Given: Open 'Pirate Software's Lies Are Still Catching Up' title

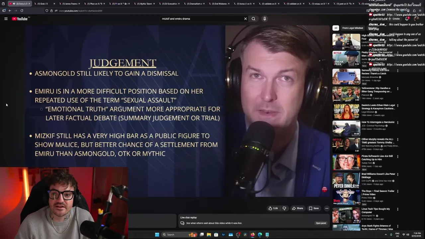Looking at the screenshot, I should [x=377, y=158].
